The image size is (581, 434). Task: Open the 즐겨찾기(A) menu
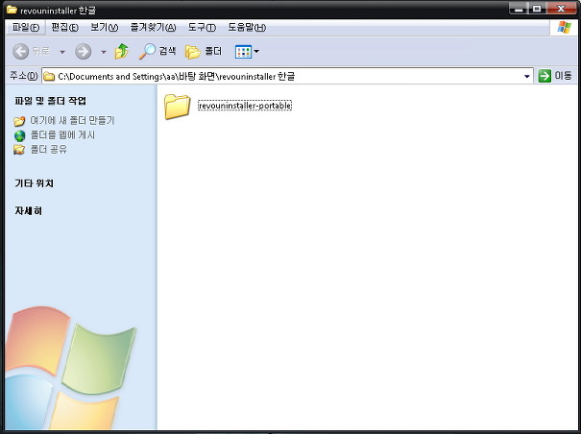153,28
